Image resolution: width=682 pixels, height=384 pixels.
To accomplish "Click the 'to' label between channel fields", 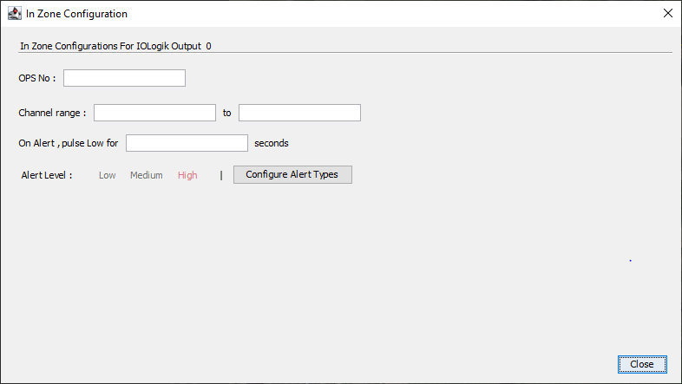I will point(227,113).
